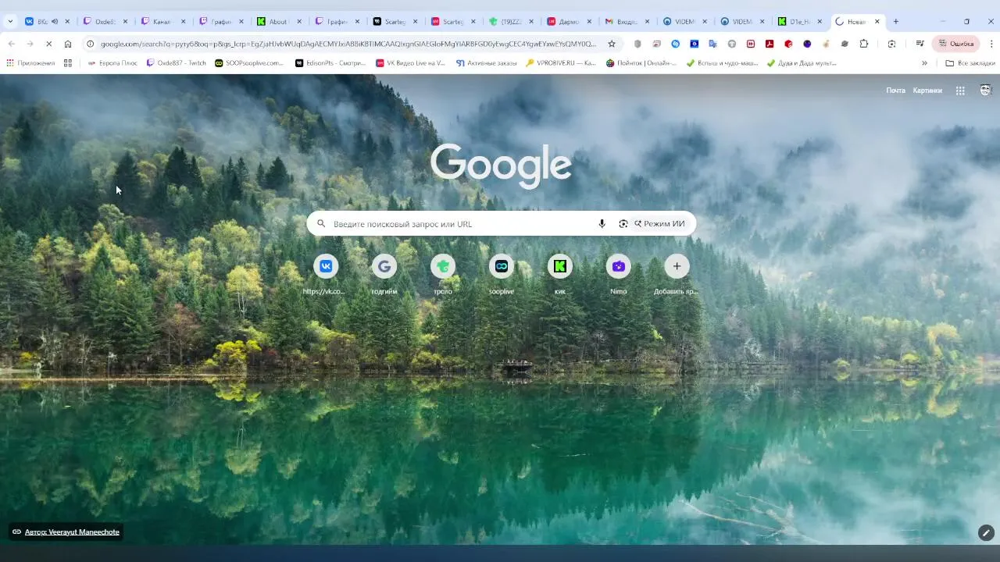Open the Картинки link

pyautogui.click(x=927, y=91)
